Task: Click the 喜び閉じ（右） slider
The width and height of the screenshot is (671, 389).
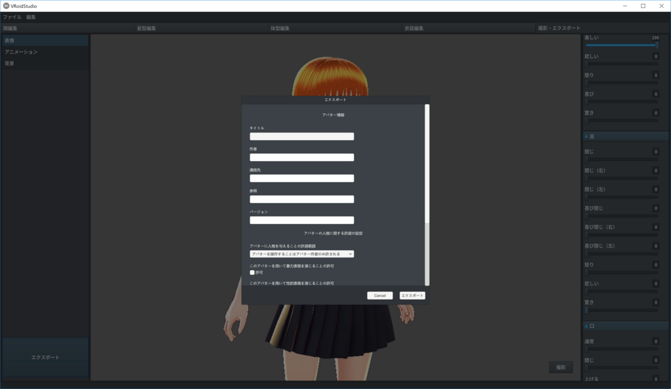Action: (x=622, y=234)
